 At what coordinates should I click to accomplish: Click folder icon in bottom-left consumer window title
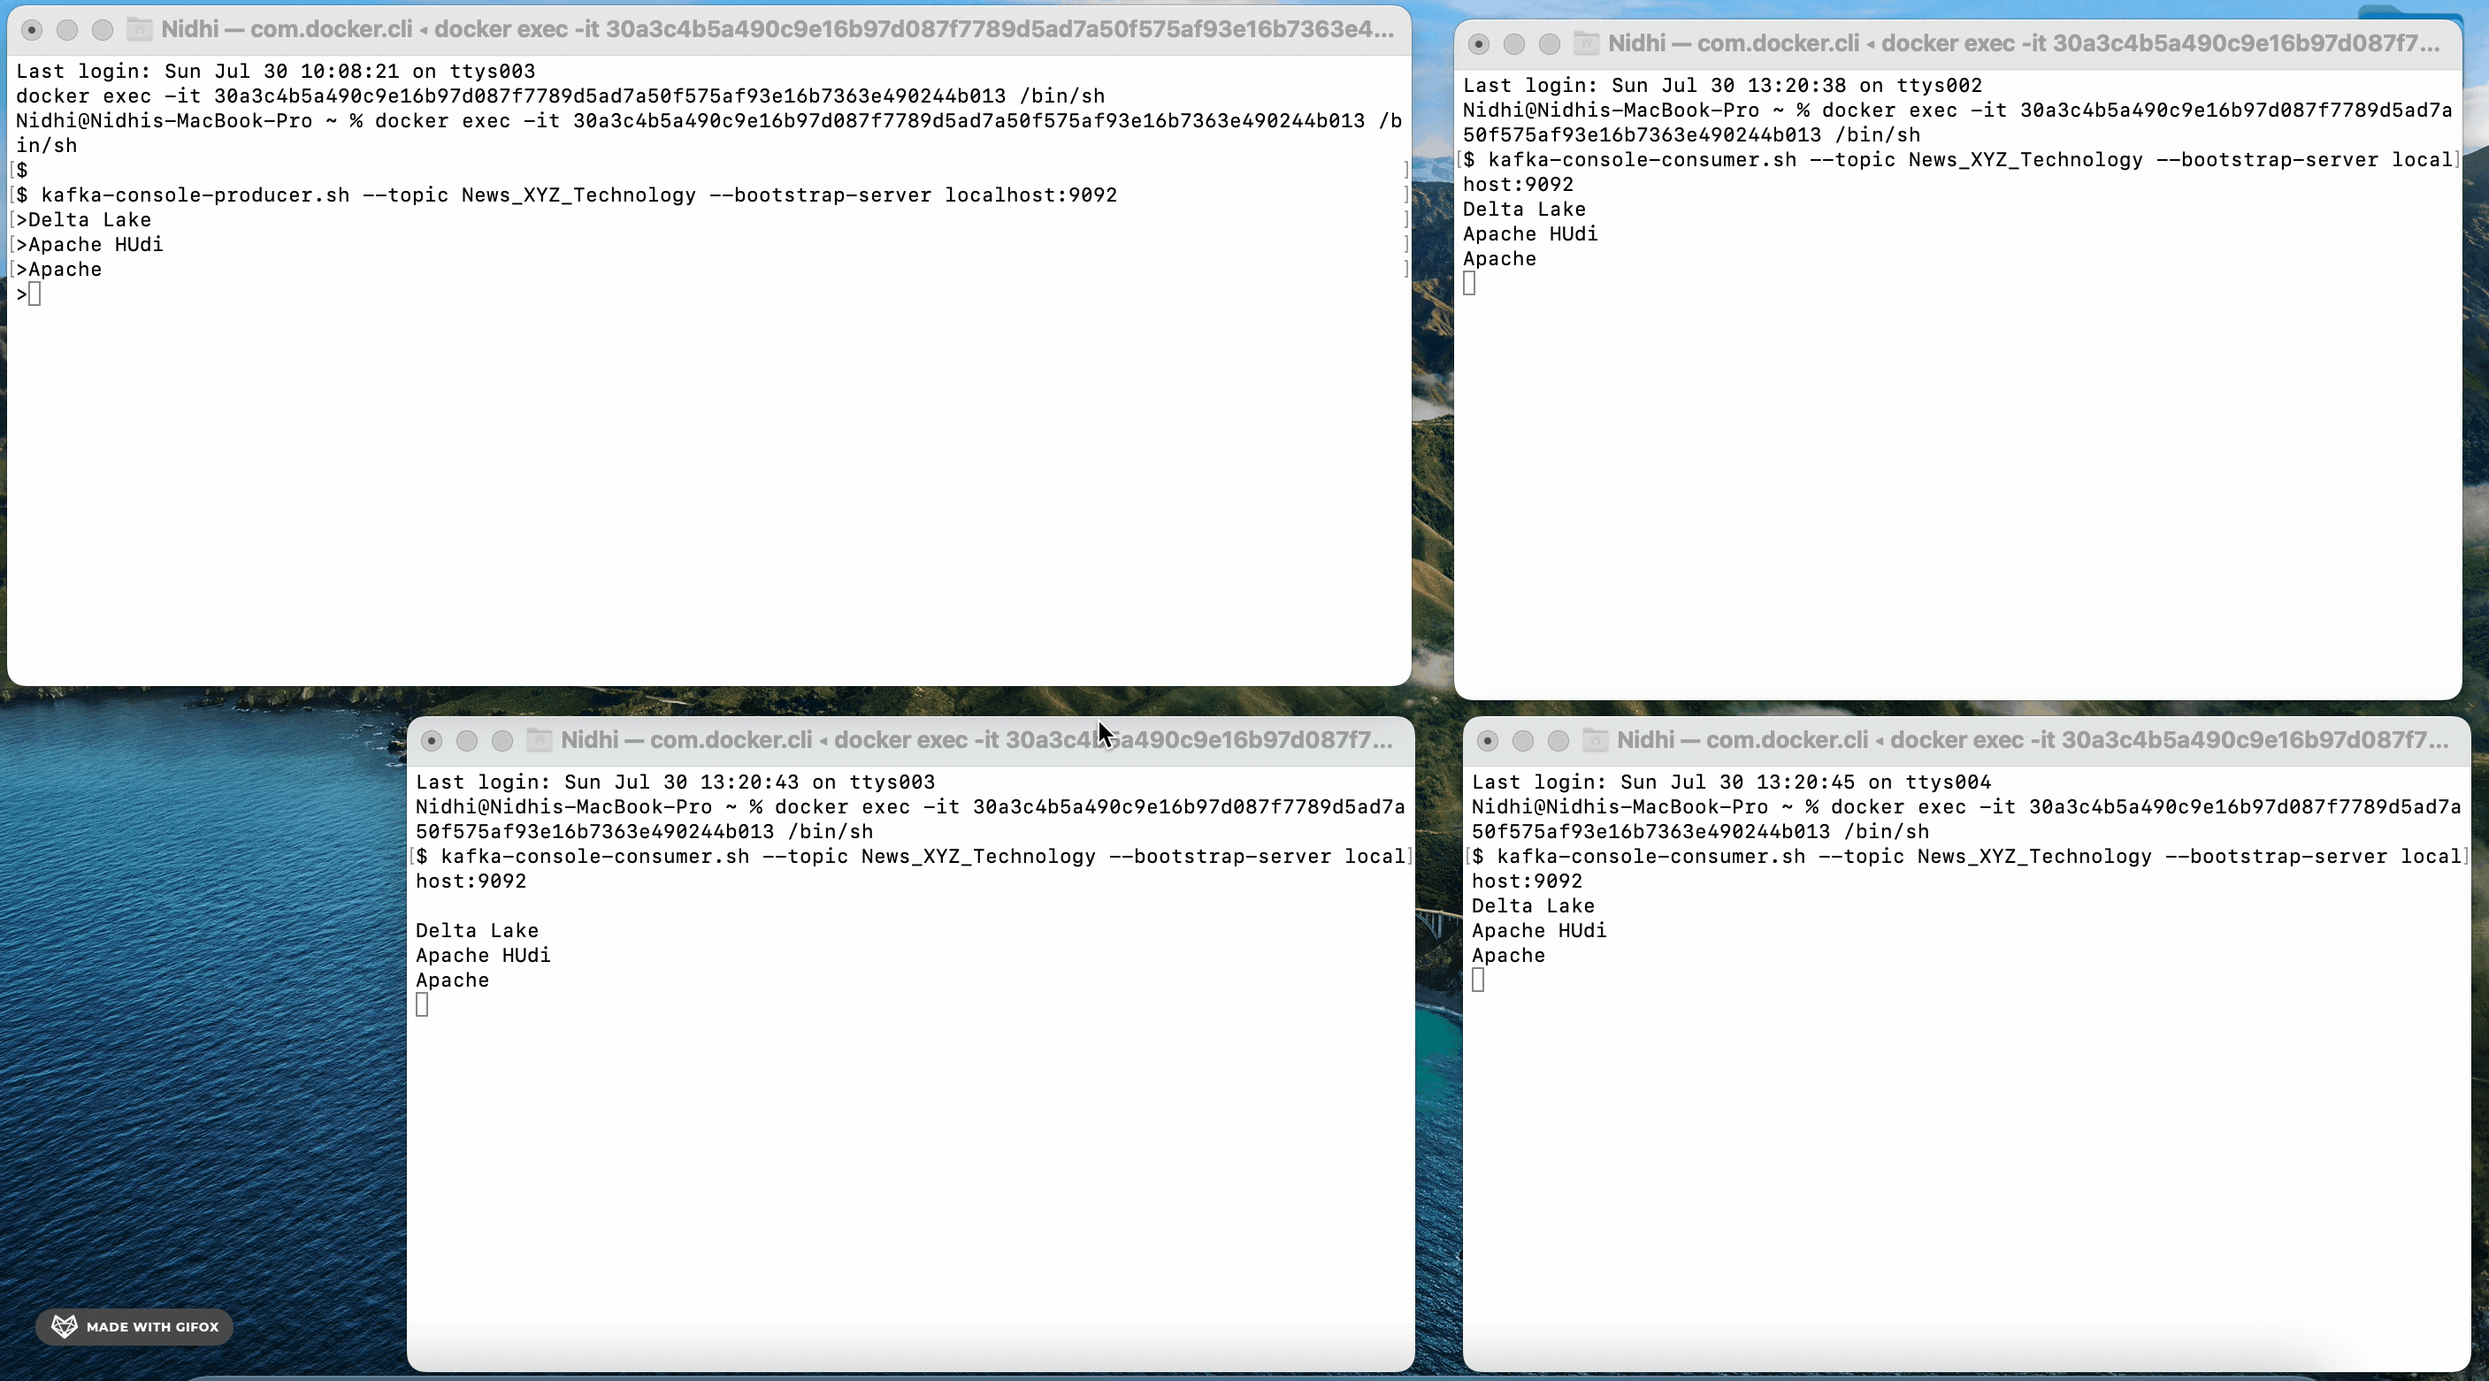(x=540, y=741)
